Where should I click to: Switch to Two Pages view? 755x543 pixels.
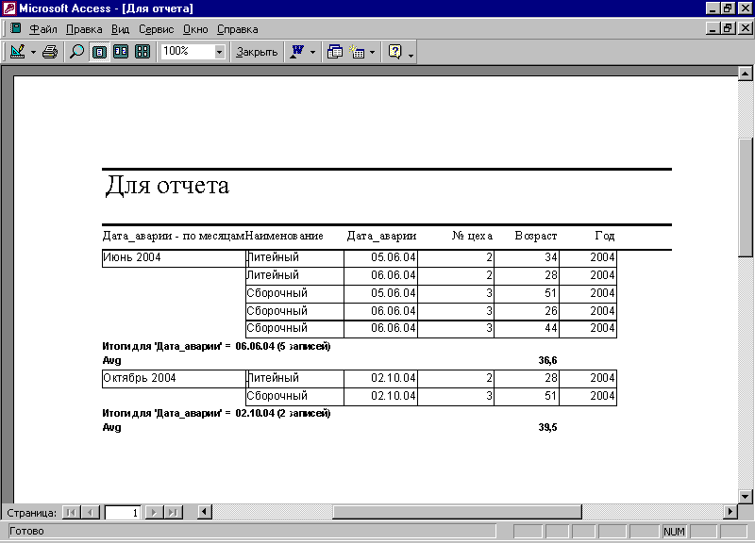(121, 52)
